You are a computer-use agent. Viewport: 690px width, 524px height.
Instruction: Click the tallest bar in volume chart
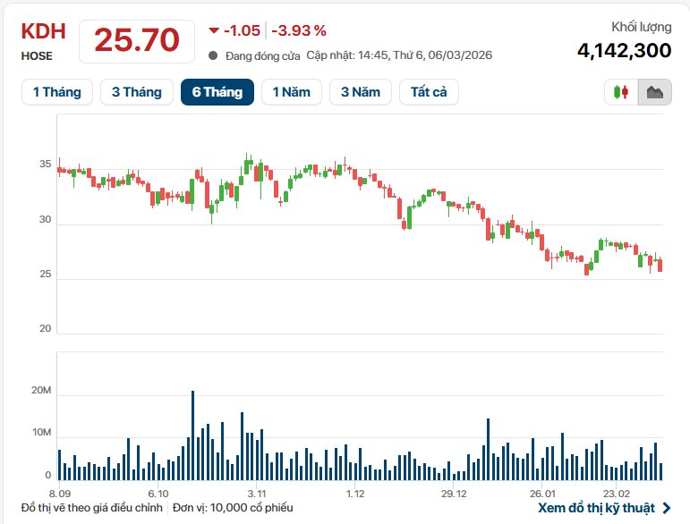pos(192,435)
